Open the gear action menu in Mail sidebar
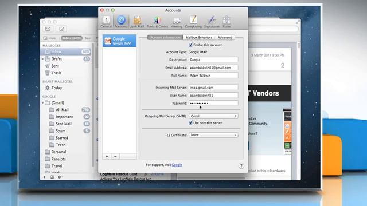 pyautogui.click(x=60, y=177)
